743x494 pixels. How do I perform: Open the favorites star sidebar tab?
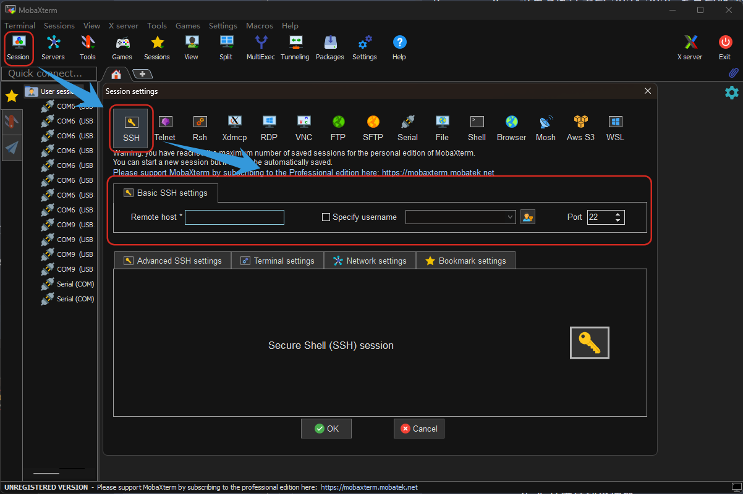pyautogui.click(x=11, y=96)
